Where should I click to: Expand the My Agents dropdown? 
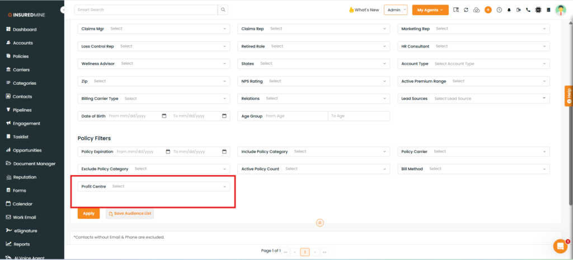tap(430, 10)
